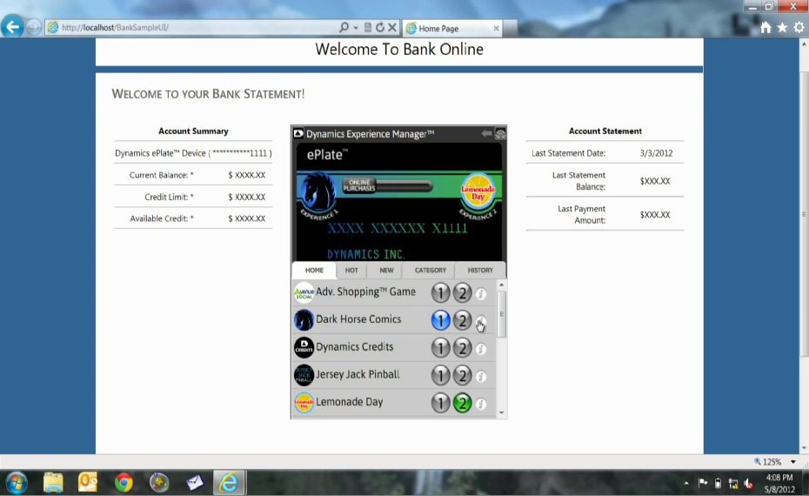Click the Lemonade Day Experience 2 badge on card
The height and width of the screenshot is (496, 809).
(x=478, y=196)
